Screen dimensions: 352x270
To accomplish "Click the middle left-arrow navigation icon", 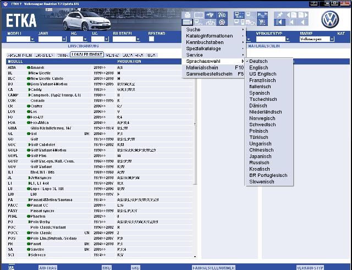I will pos(291,22).
